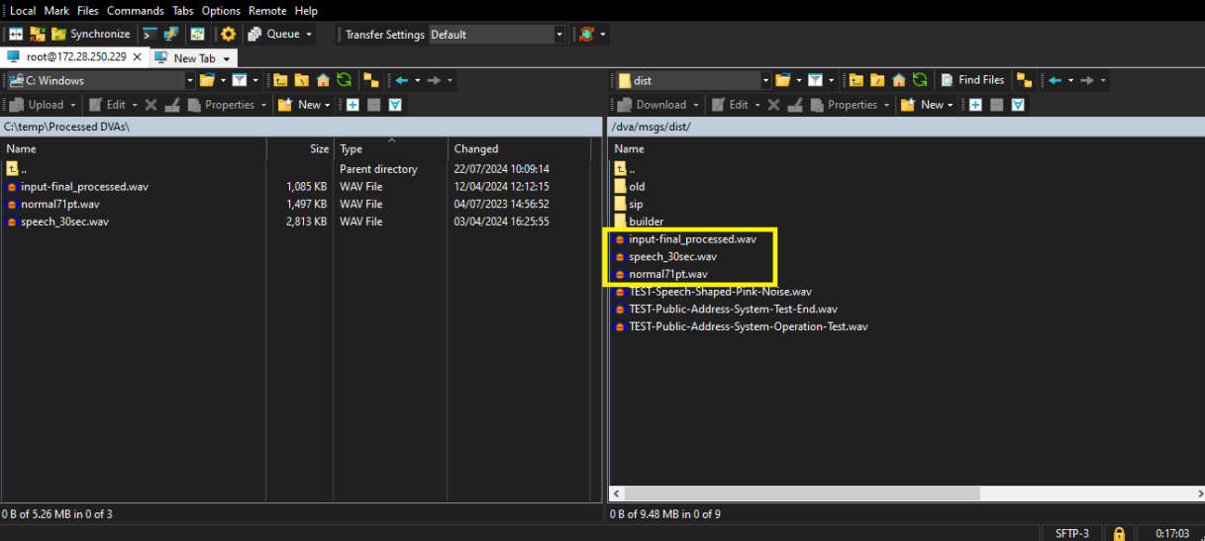Open the Queue dropdown arrow
This screenshot has height=541, width=1205.
(x=308, y=35)
